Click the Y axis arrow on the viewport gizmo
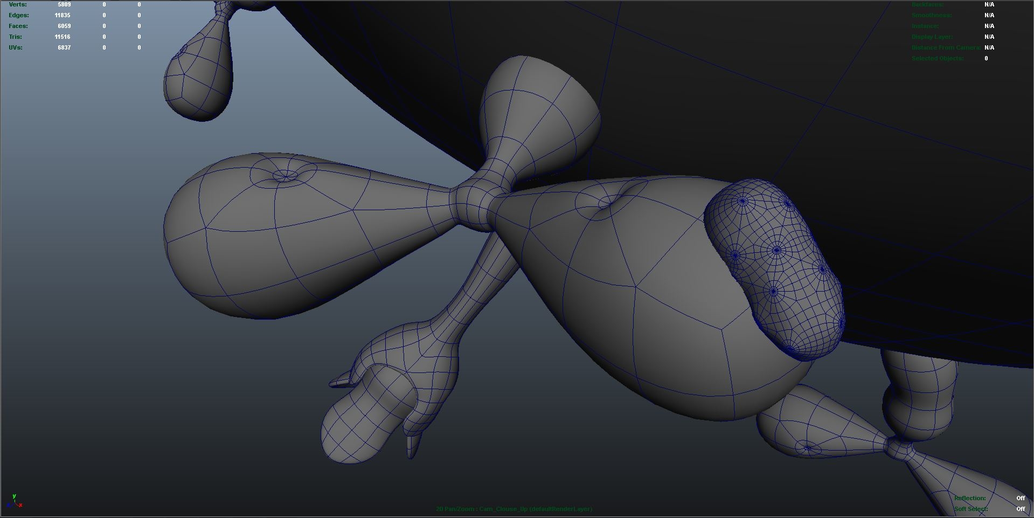 pos(15,497)
